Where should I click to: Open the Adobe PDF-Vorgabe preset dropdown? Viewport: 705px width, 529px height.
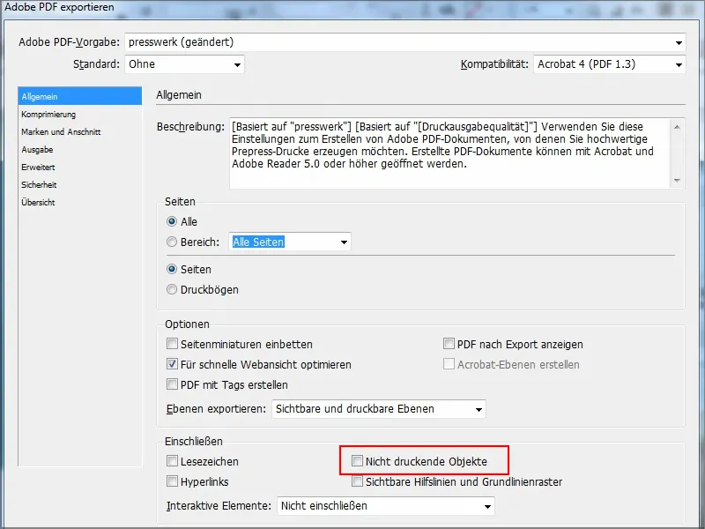(405, 42)
